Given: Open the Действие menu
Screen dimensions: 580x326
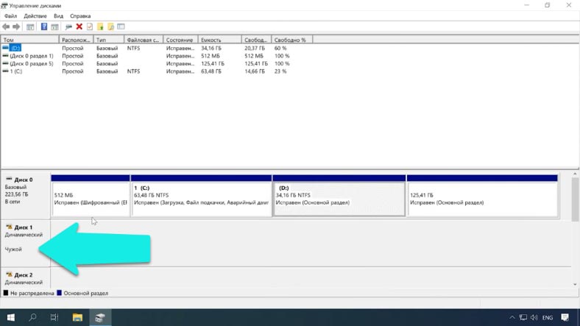Looking at the screenshot, I should click(x=35, y=15).
